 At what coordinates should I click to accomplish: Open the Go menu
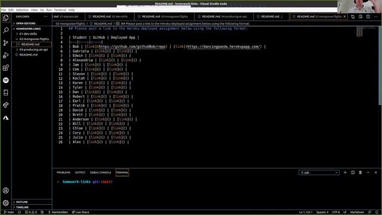[x=42, y=10]
